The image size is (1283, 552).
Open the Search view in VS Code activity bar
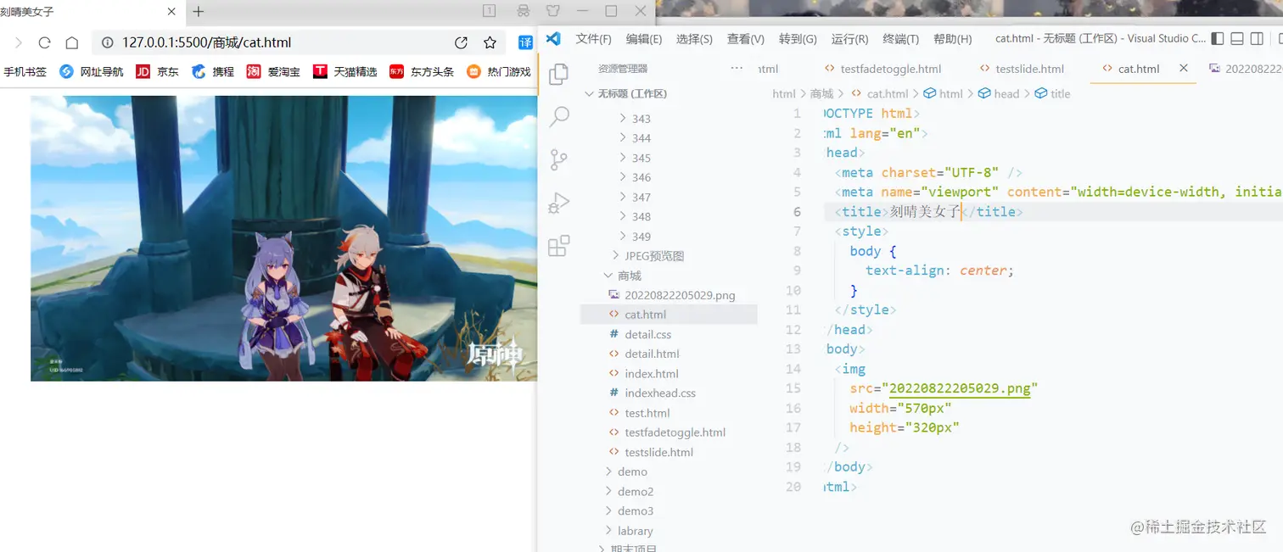pos(559,117)
